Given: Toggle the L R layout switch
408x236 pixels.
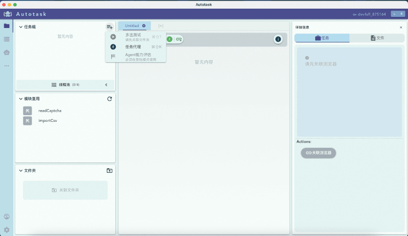Looking at the screenshot, I should [x=397, y=14].
